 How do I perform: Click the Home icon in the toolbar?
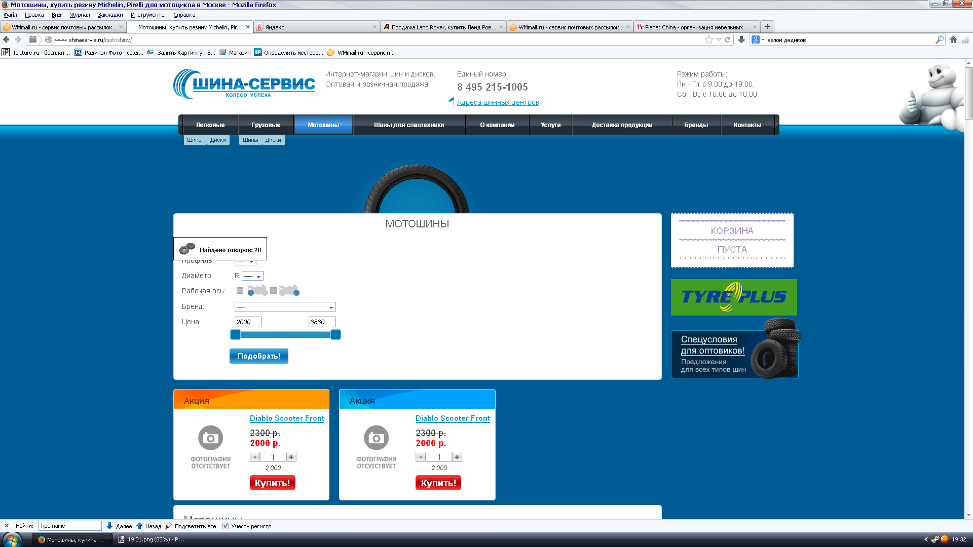(x=953, y=40)
